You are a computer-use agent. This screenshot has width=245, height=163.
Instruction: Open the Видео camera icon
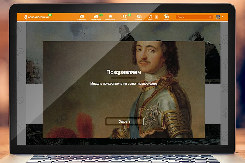coord(166,16)
